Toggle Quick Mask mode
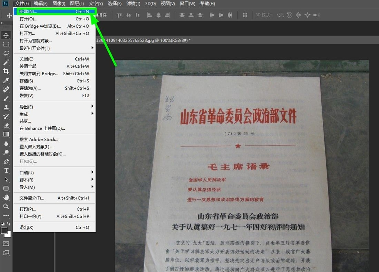 [6, 243]
